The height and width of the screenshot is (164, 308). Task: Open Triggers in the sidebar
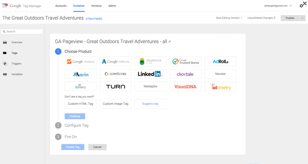coord(16,64)
